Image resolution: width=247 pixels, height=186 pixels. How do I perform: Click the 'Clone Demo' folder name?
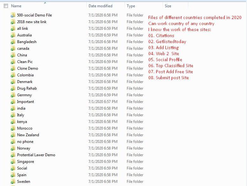[x=28, y=68]
